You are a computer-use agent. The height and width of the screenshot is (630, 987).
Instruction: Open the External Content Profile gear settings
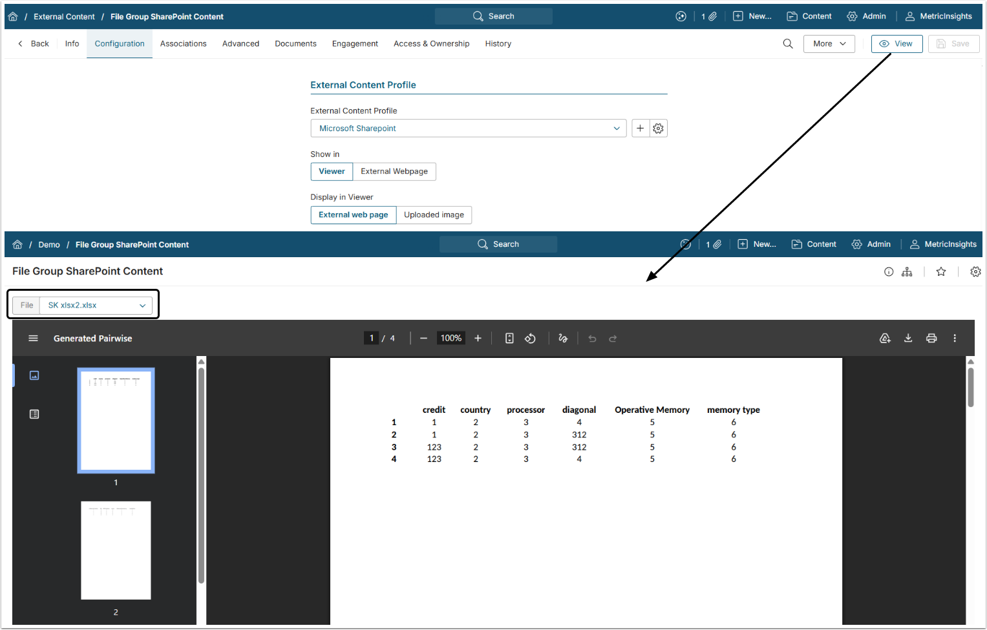click(x=658, y=129)
